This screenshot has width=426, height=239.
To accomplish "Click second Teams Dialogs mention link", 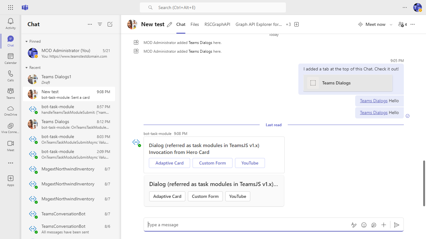I will 374,112.
